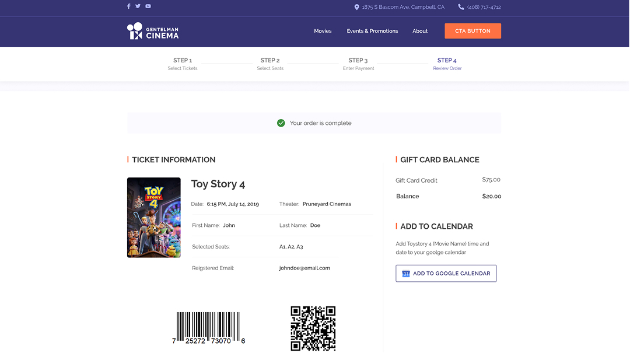630x353 pixels.
Task: Click the first name John
Action: pyautogui.click(x=229, y=226)
